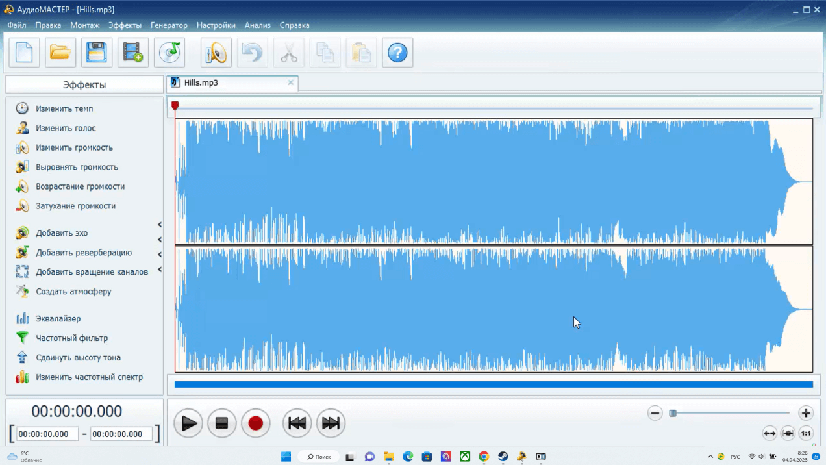Save the project with the floppy disk icon
This screenshot has height=465, width=826.
coord(97,53)
